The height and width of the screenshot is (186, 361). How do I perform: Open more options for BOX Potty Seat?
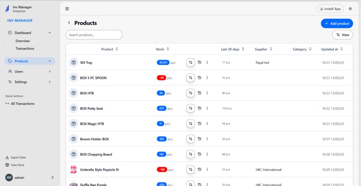(x=207, y=108)
